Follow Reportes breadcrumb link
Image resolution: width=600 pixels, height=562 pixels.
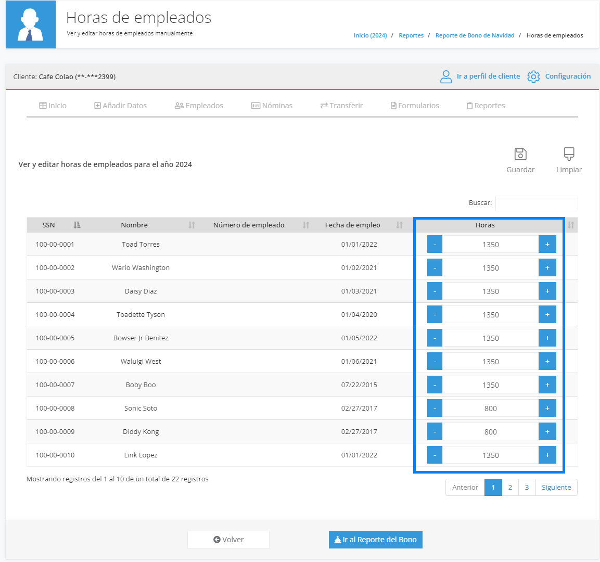(x=411, y=35)
